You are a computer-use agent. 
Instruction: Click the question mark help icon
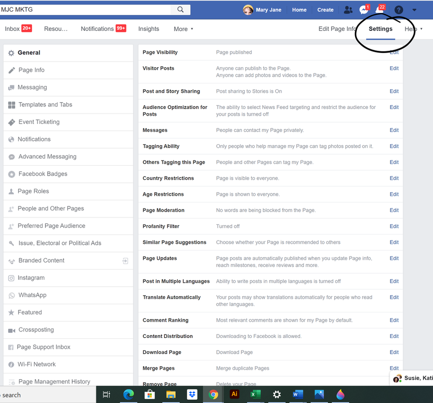398,10
